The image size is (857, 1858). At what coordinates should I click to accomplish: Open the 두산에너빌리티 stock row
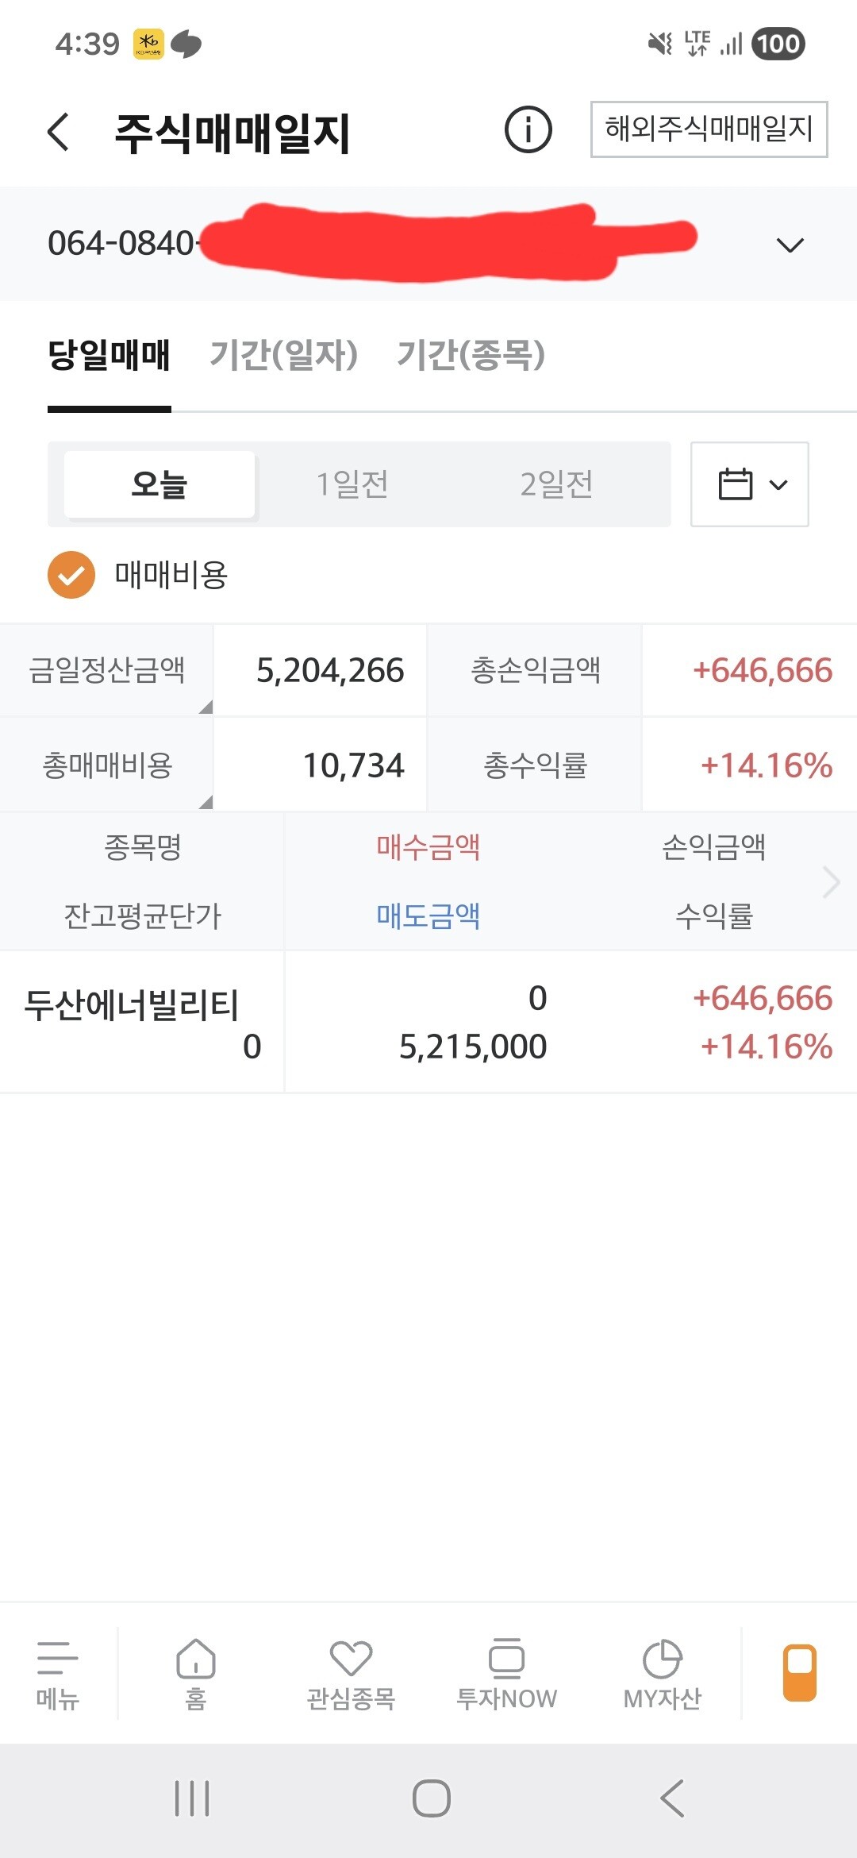pyautogui.click(x=428, y=1022)
